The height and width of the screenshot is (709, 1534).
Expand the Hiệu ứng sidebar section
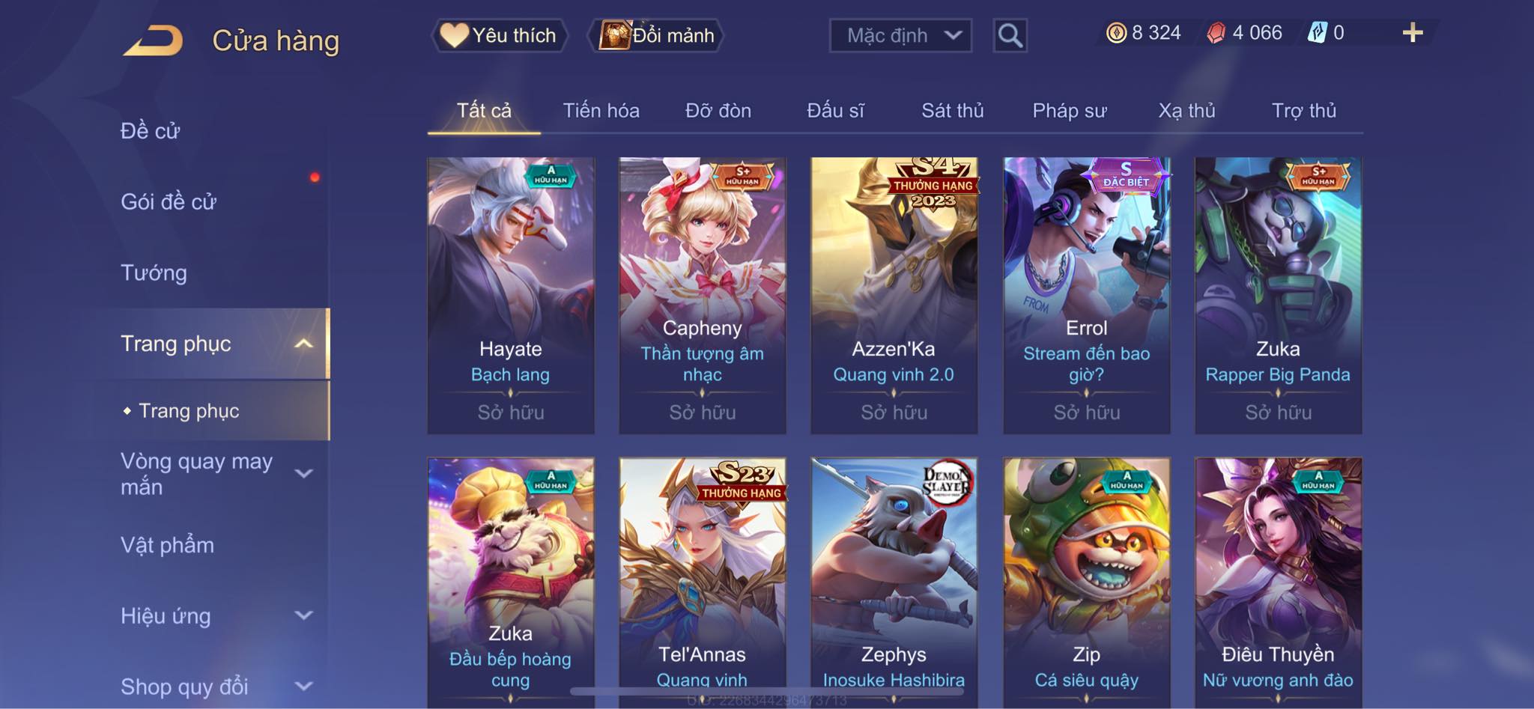[303, 615]
